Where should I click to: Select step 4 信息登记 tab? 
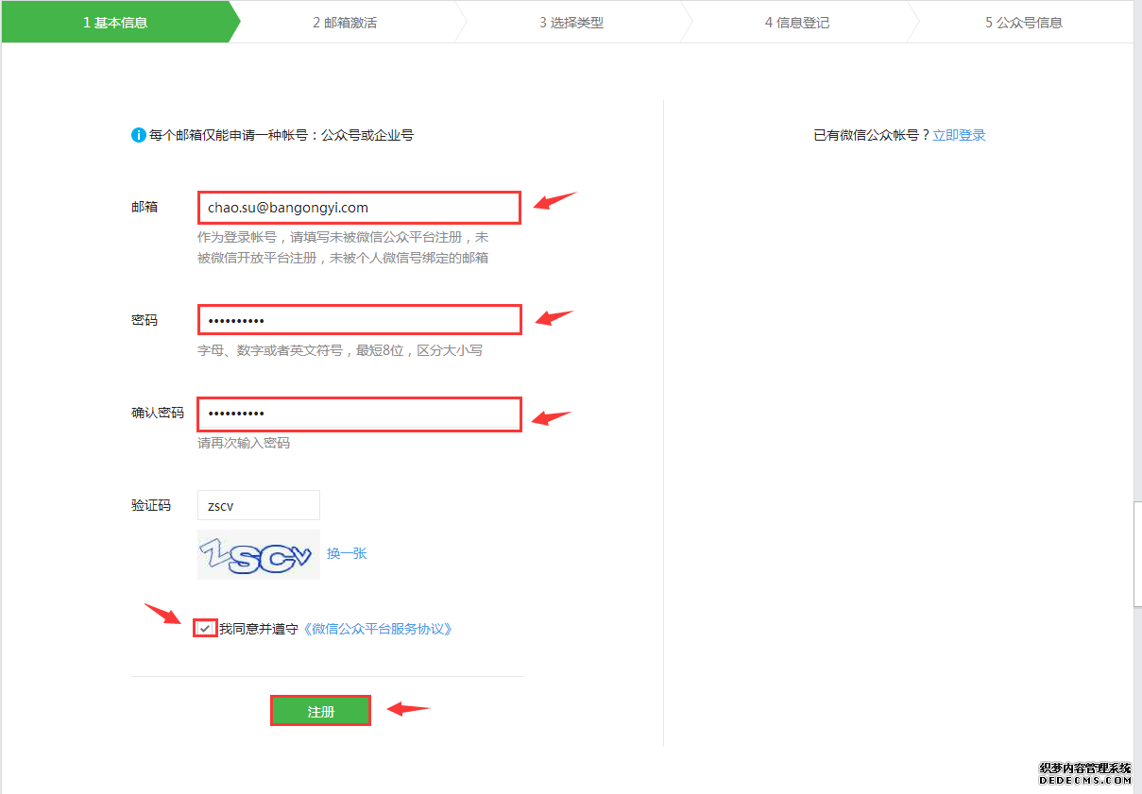pos(797,22)
